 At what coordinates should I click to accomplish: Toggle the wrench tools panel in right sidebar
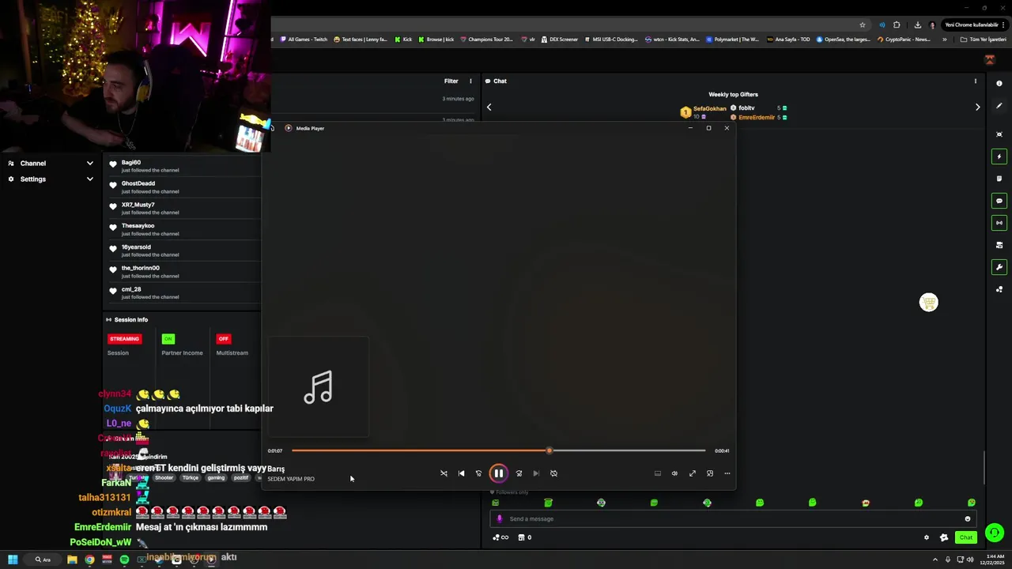(999, 267)
